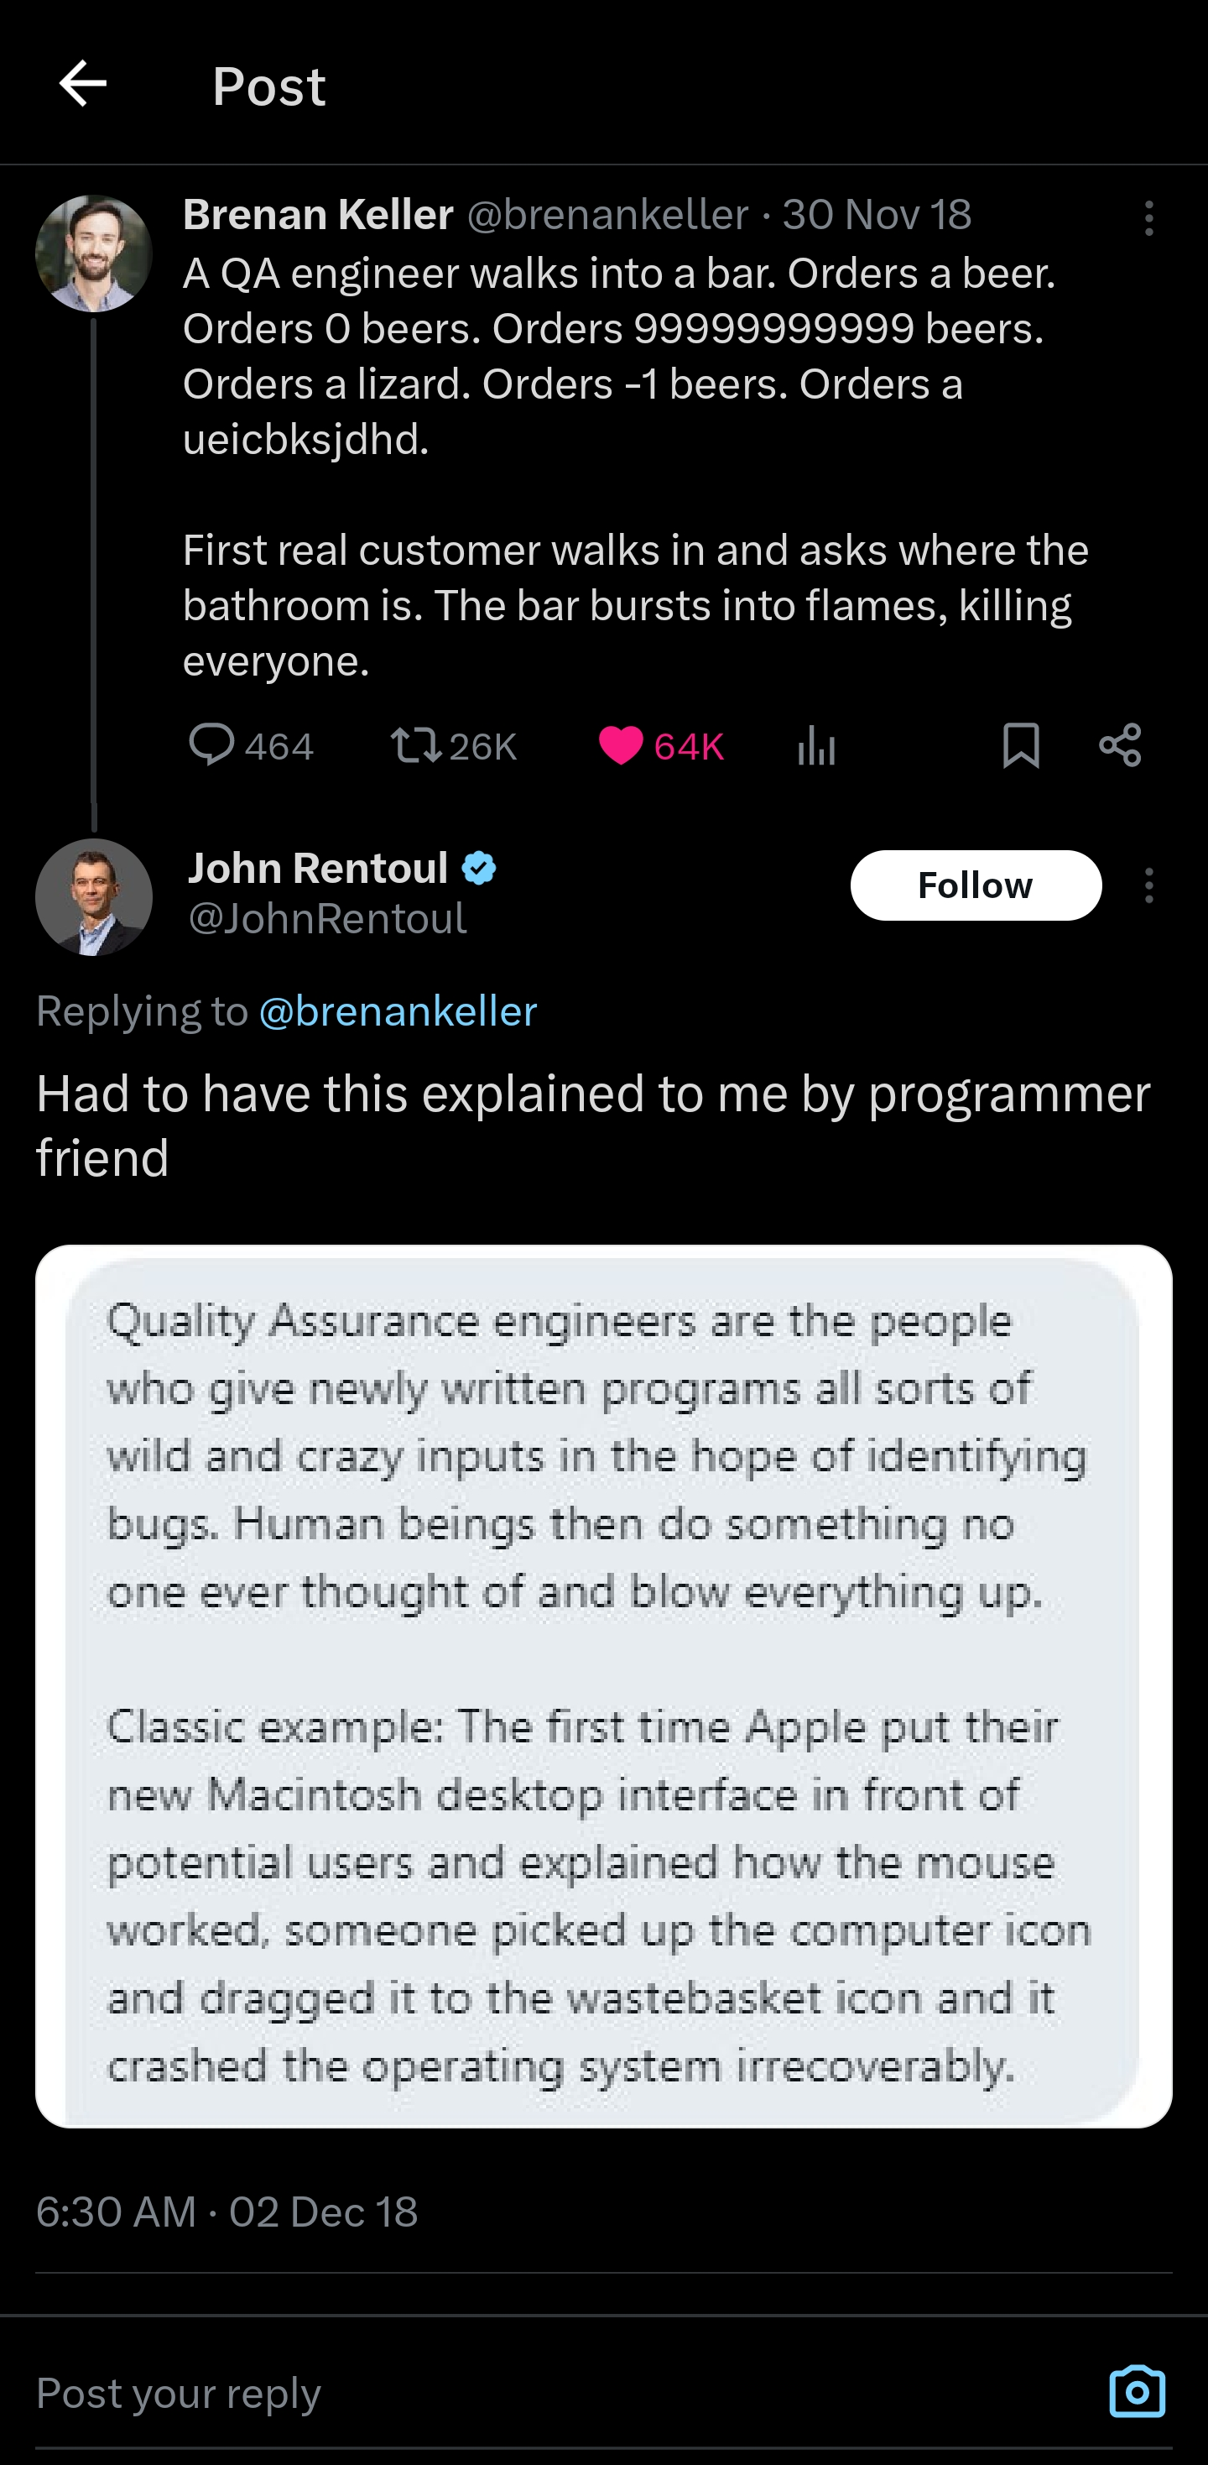This screenshot has height=2465, width=1208.
Task: Open the 6:30 AM · 02 Dec 18 timestamp
Action: [226, 2212]
